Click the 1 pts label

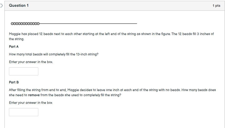tap(216, 6)
